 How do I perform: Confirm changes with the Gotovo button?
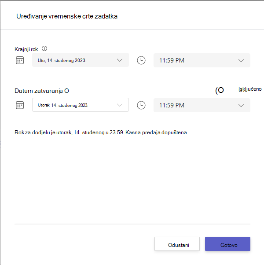coord(227,244)
